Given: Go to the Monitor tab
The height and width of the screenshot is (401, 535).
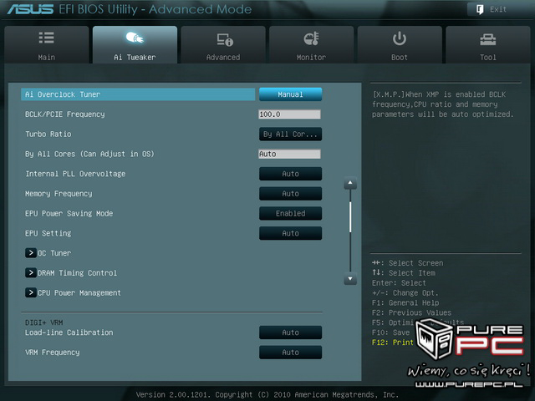Looking at the screenshot, I should [x=311, y=44].
